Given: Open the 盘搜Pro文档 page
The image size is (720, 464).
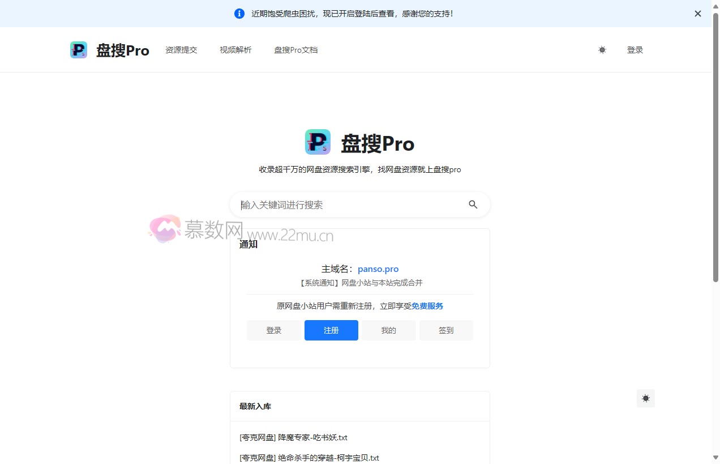Looking at the screenshot, I should tap(295, 50).
